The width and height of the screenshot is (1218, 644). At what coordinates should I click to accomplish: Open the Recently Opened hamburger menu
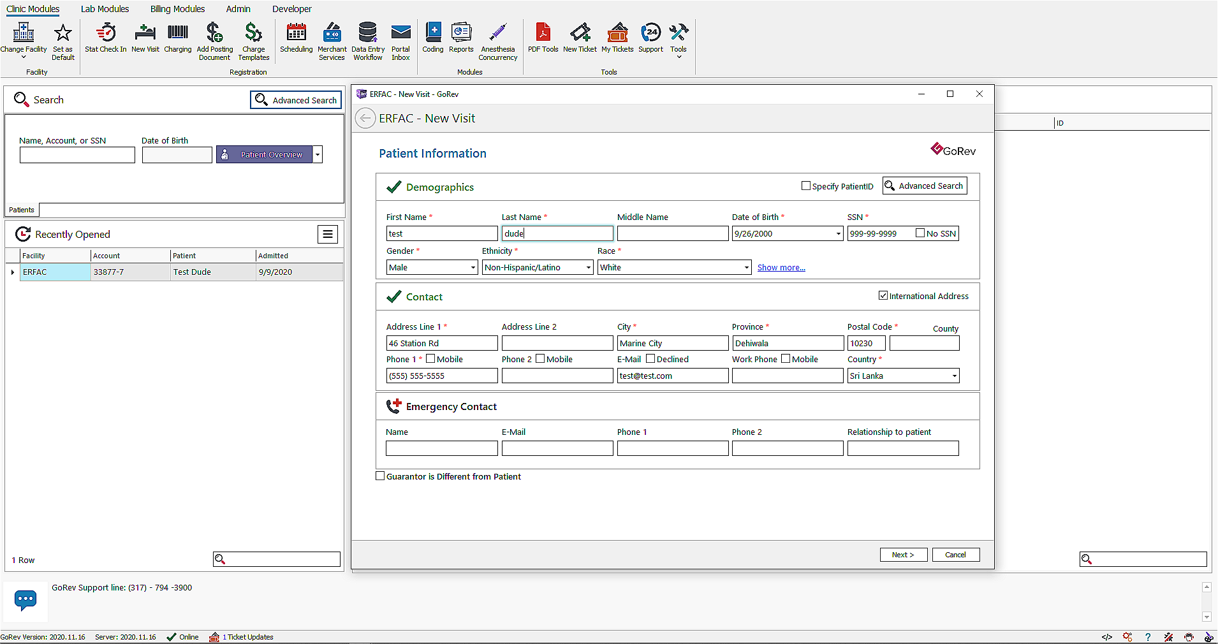(328, 235)
